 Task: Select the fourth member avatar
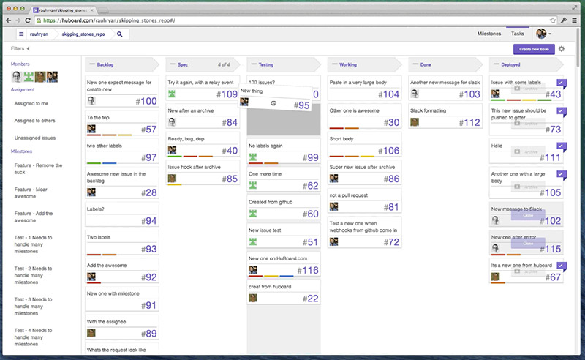tap(52, 77)
